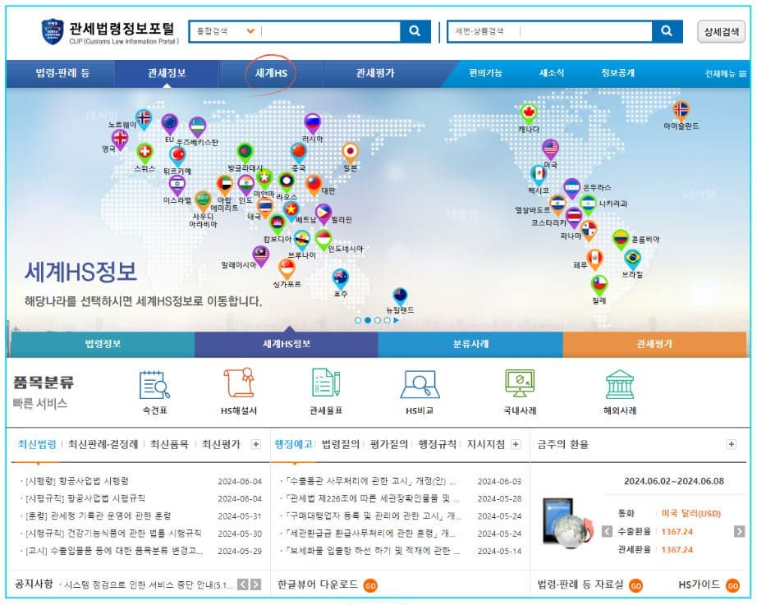Select the 해외사례 building icon
This screenshot has width=757, height=605.
pos(618,385)
